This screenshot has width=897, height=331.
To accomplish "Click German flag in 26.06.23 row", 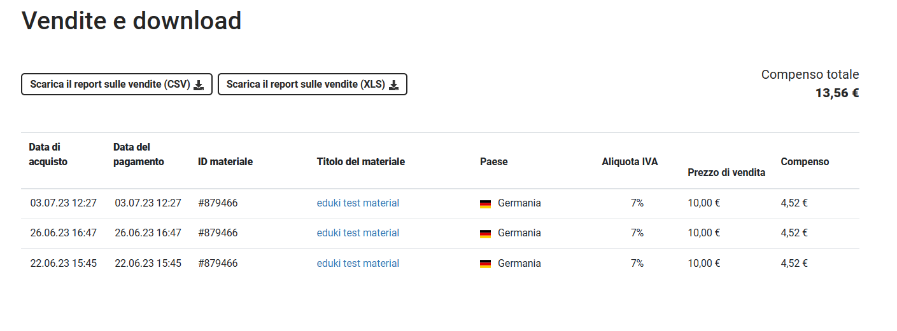I will pyautogui.click(x=486, y=234).
